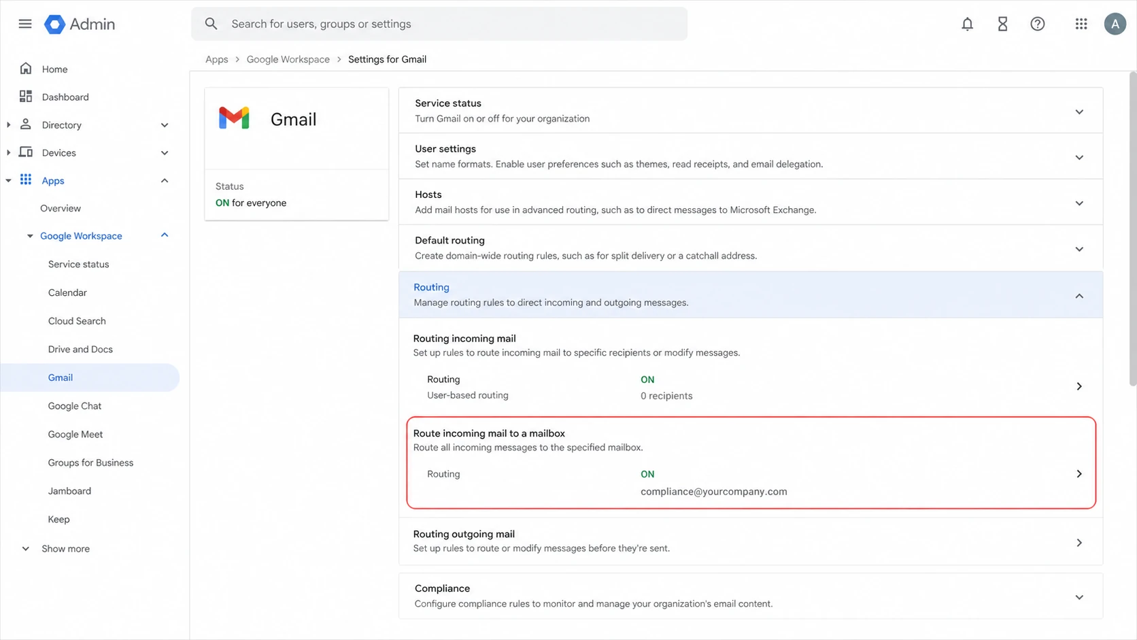Toggle the triangle left of Devices
This screenshot has width=1137, height=640.
[x=8, y=152]
